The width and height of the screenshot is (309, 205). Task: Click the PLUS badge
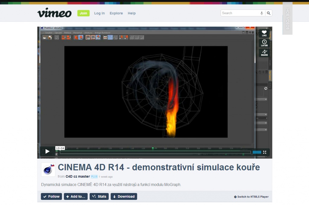94,176
